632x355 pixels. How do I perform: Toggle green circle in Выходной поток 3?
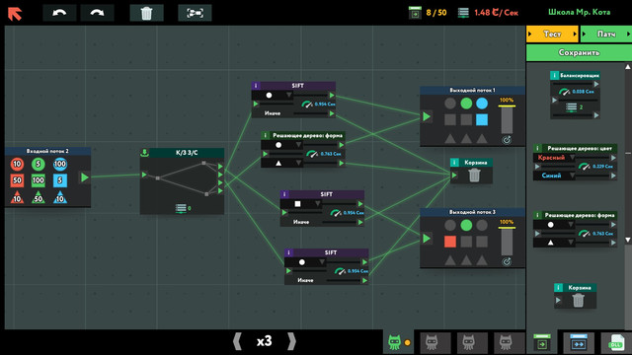tap(466, 225)
